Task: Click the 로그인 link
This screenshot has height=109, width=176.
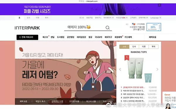Action: tap(82, 18)
